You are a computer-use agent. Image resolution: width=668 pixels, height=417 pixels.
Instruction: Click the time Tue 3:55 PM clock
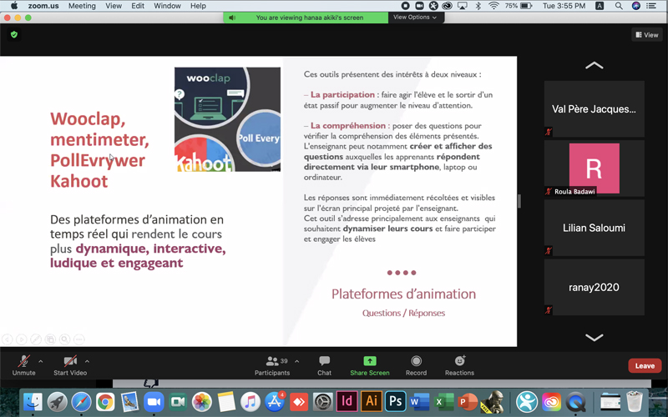(x=564, y=6)
